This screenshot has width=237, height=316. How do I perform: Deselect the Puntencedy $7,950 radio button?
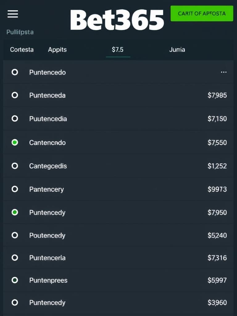(x=15, y=212)
